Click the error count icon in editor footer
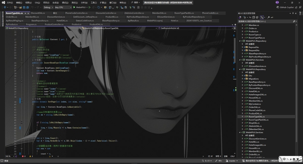The width and height of the screenshot is (303, 164). 23,156
